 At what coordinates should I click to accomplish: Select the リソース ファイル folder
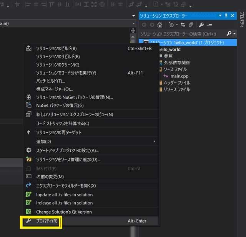point(177,89)
